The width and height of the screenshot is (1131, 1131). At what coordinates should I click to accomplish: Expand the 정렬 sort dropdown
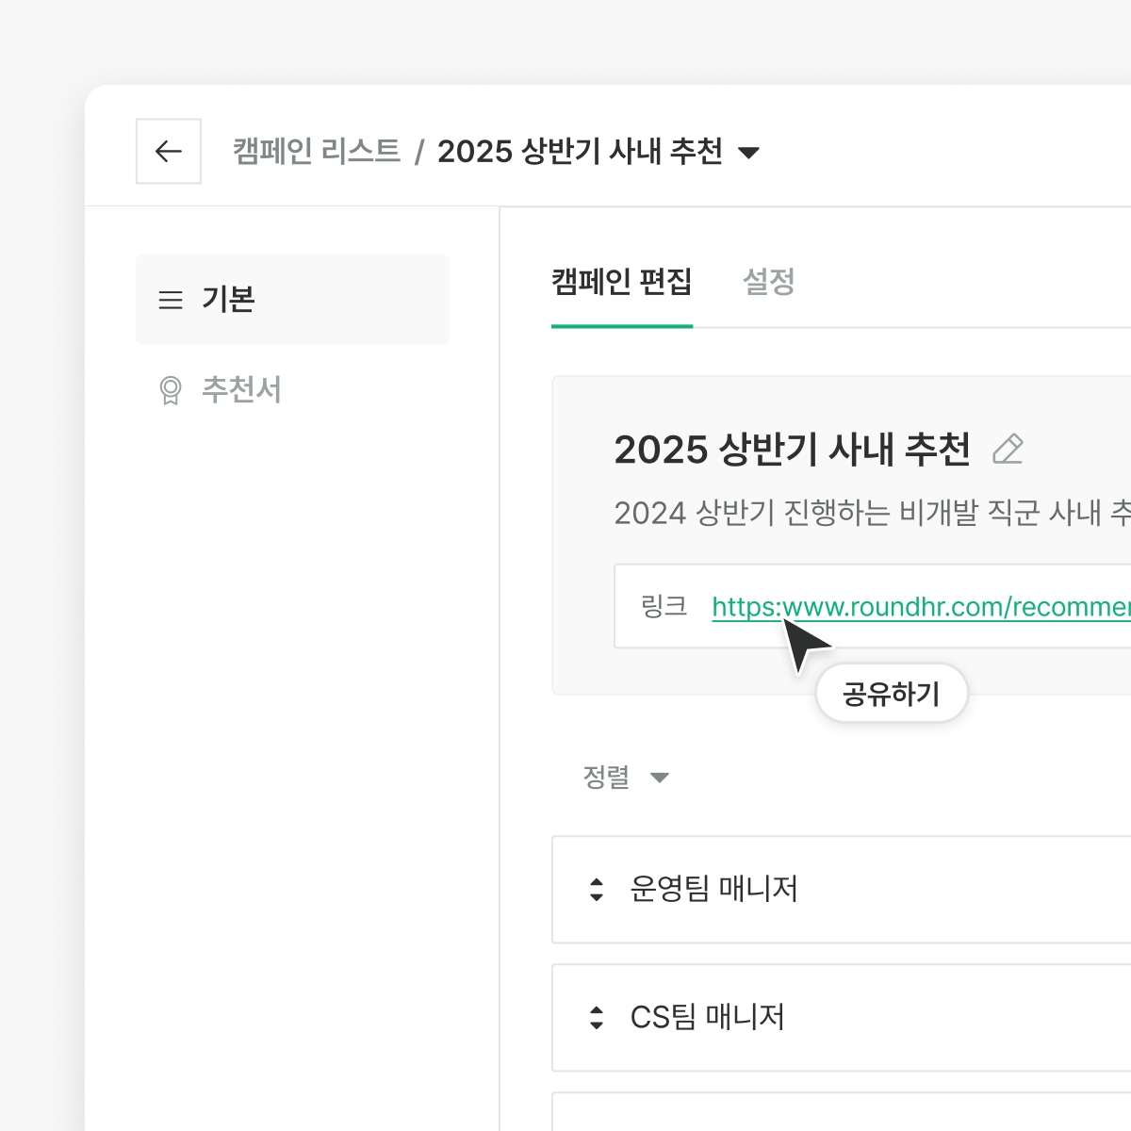coord(659,778)
